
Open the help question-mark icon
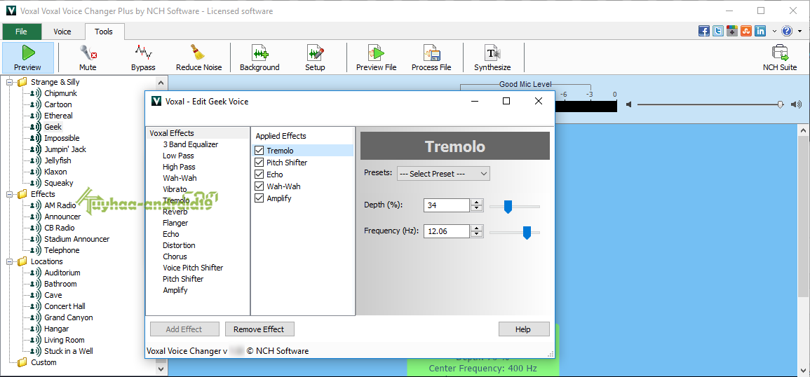coord(787,31)
